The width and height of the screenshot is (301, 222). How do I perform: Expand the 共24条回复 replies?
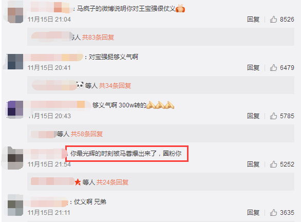(112, 182)
